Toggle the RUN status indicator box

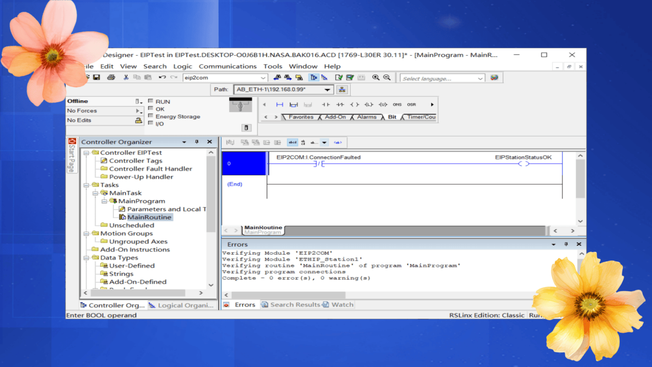[151, 101]
